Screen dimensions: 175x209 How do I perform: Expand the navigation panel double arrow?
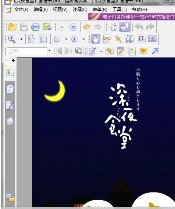[13, 61]
